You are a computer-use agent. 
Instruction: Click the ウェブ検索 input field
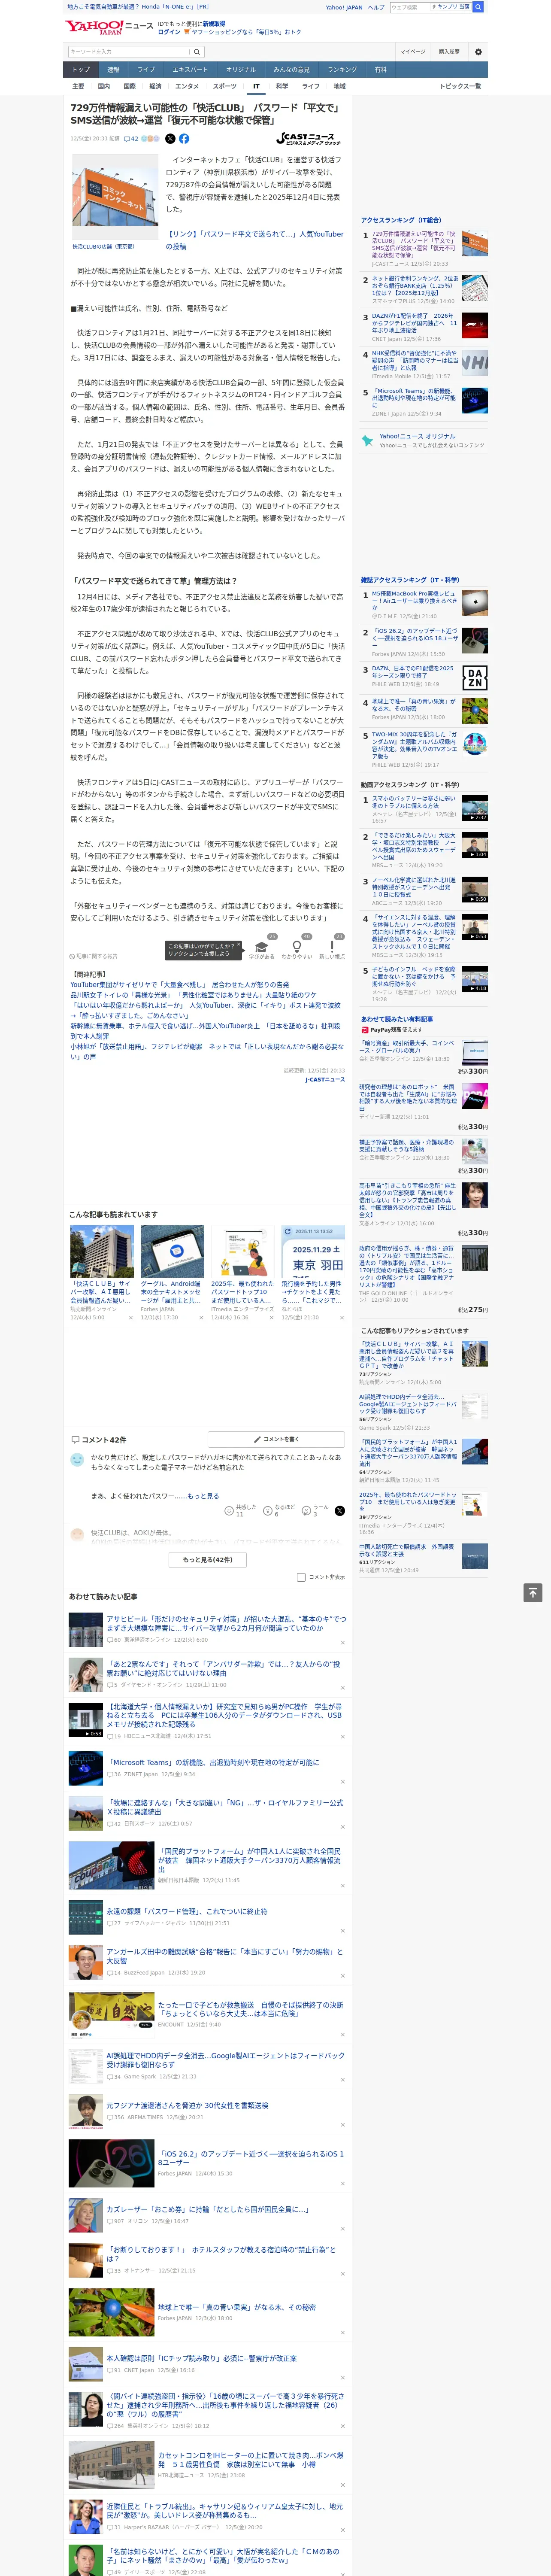click(409, 7)
